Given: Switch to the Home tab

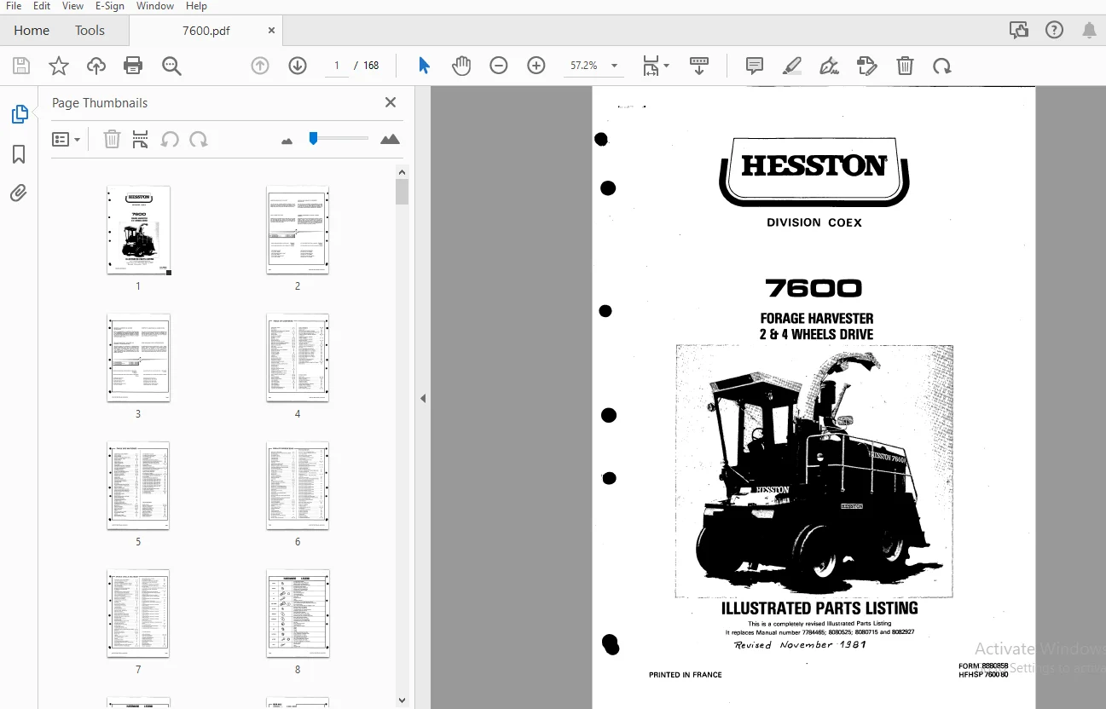Looking at the screenshot, I should (32, 30).
